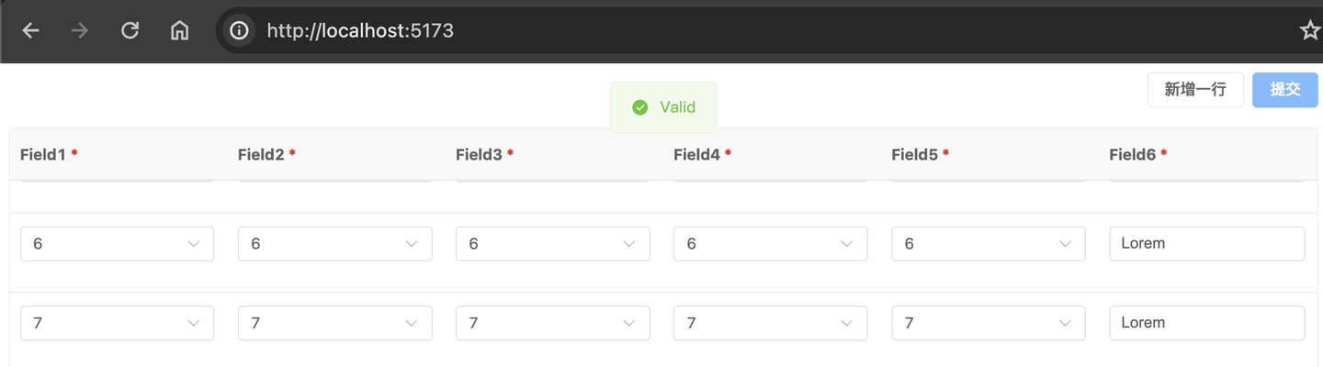Image resolution: width=1323 pixels, height=367 pixels.
Task: Expand Field5 dropdown showing 6
Action: coord(988,244)
